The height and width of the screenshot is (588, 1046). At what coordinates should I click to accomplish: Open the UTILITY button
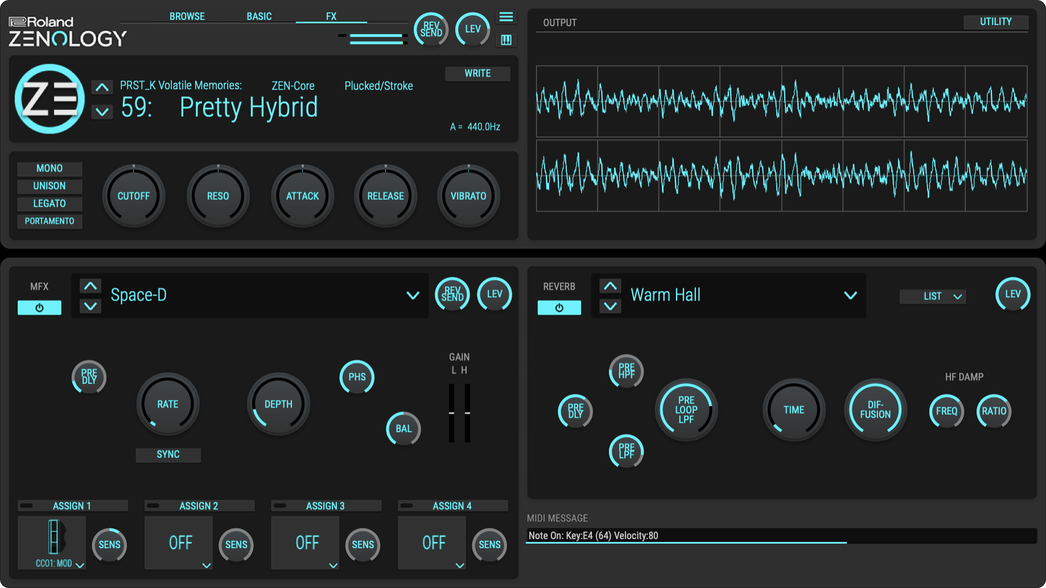pos(996,22)
